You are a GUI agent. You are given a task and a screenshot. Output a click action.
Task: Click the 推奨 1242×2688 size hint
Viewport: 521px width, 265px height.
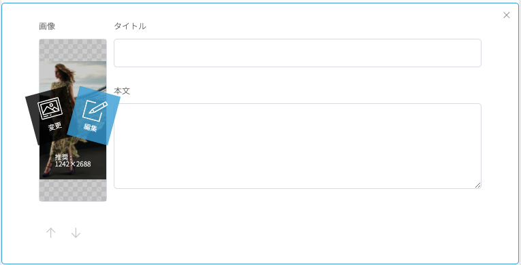73,160
